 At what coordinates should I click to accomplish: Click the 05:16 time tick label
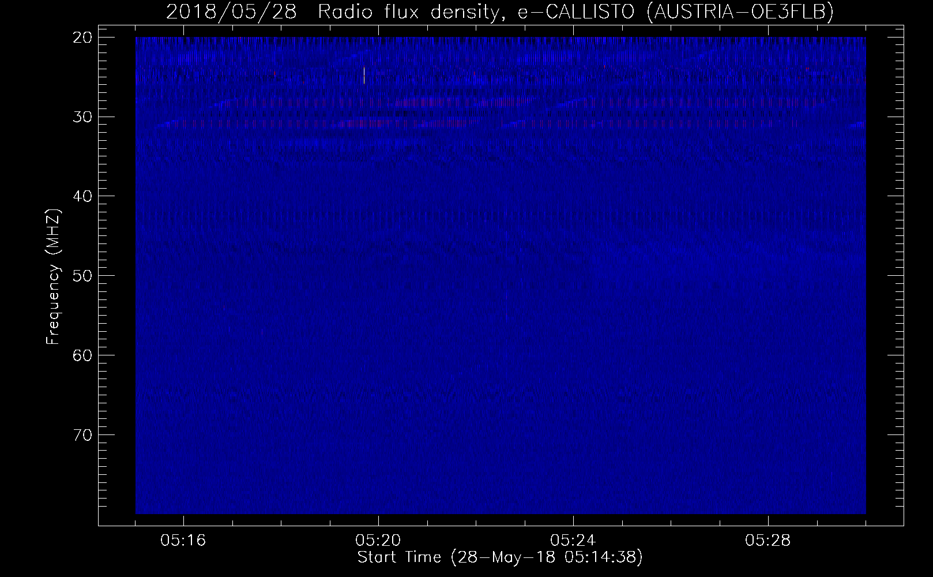[183, 541]
